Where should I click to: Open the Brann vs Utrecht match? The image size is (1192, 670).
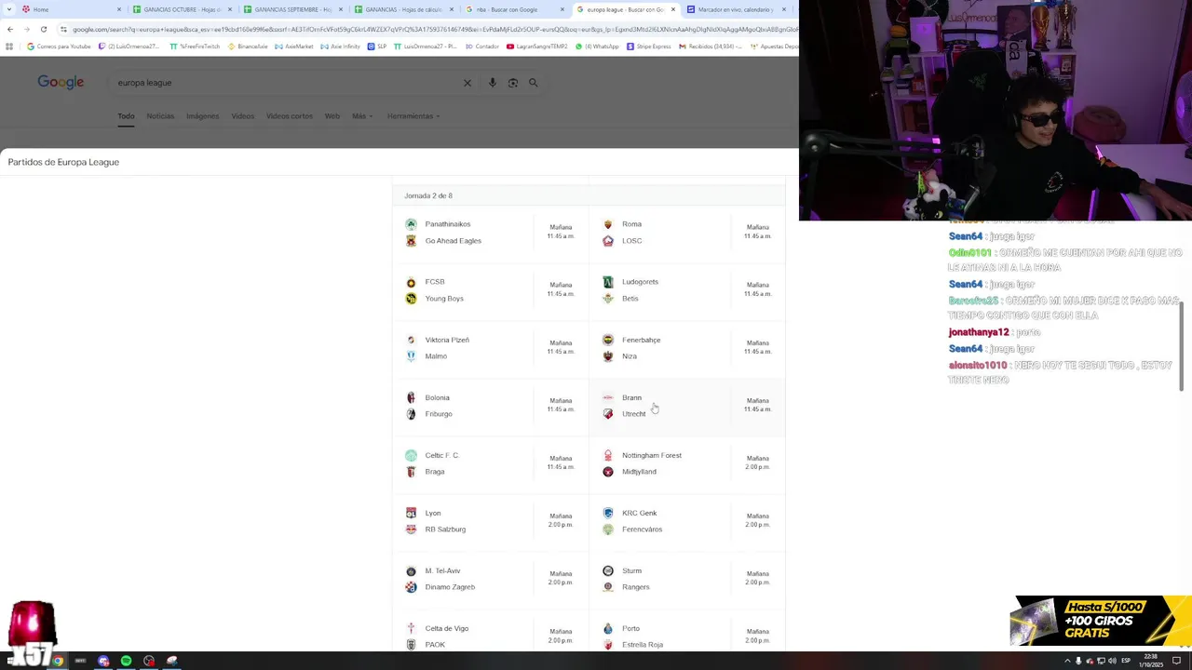(687, 406)
